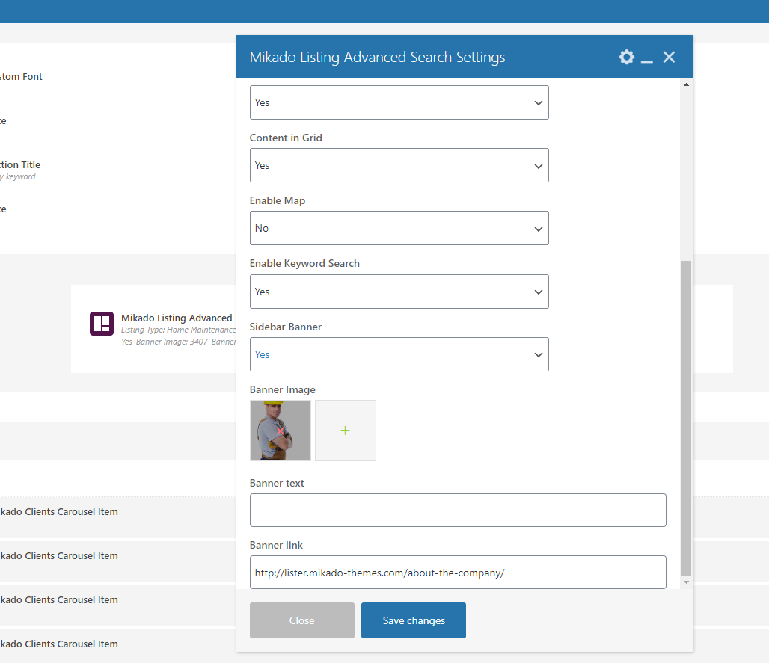Click the Close button

pos(302,620)
